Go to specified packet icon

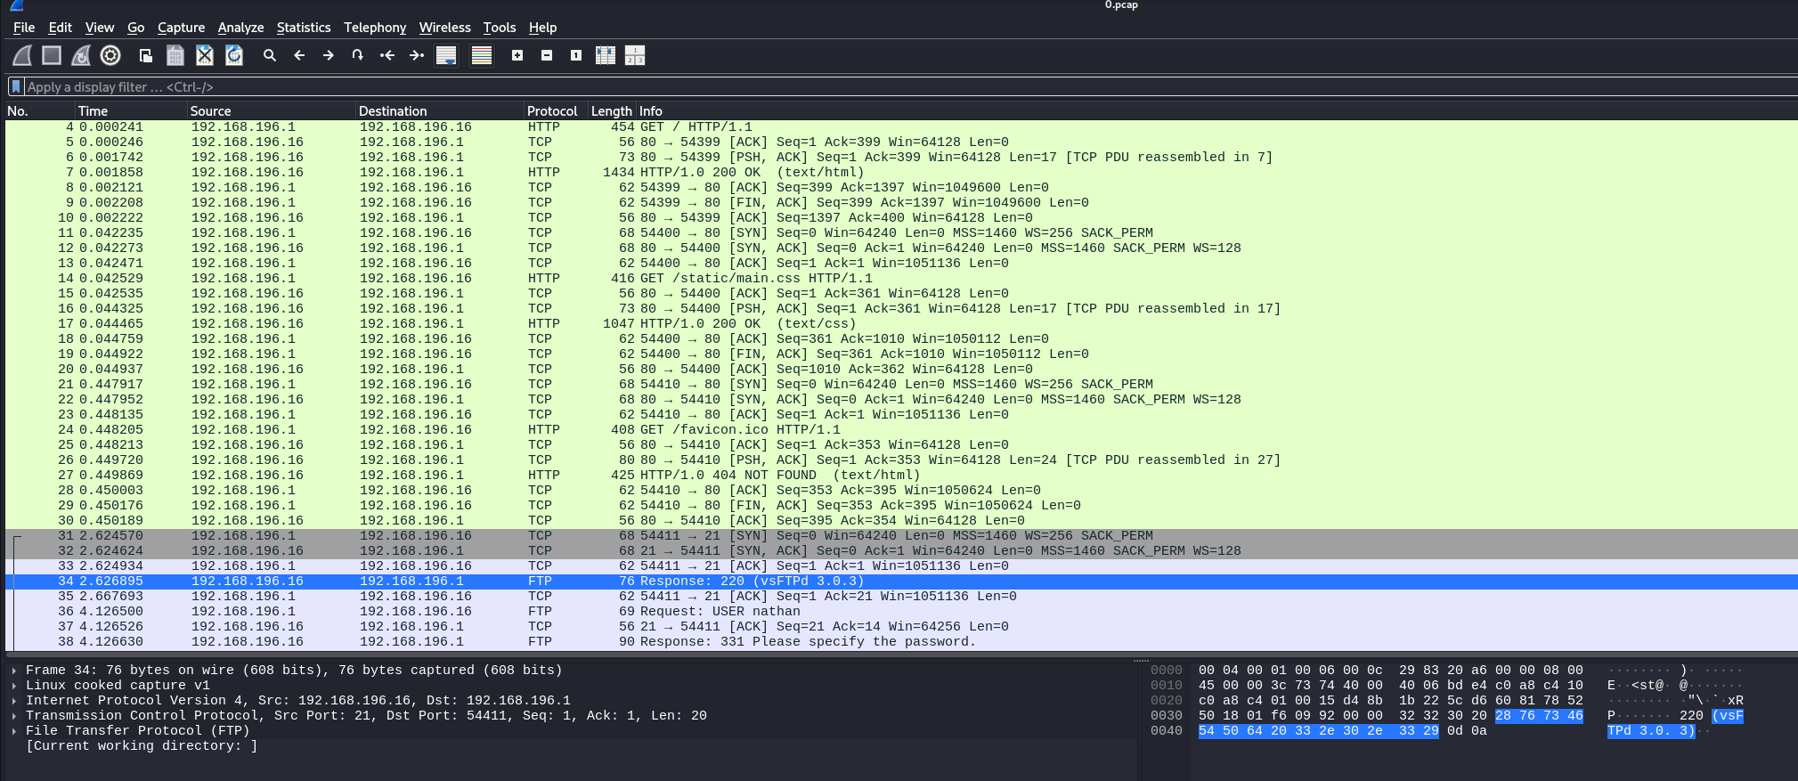(358, 55)
